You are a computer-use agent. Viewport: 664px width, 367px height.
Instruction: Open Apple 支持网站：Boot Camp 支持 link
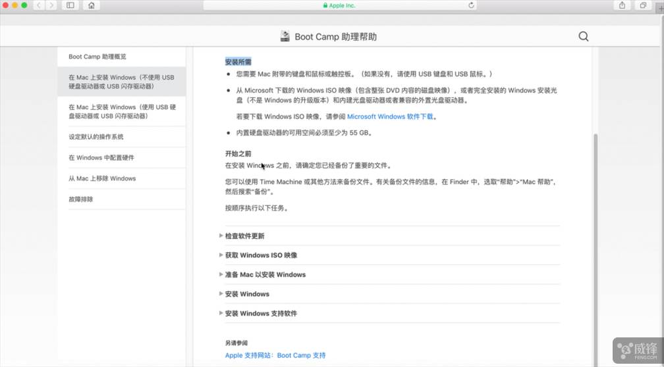[275, 356]
